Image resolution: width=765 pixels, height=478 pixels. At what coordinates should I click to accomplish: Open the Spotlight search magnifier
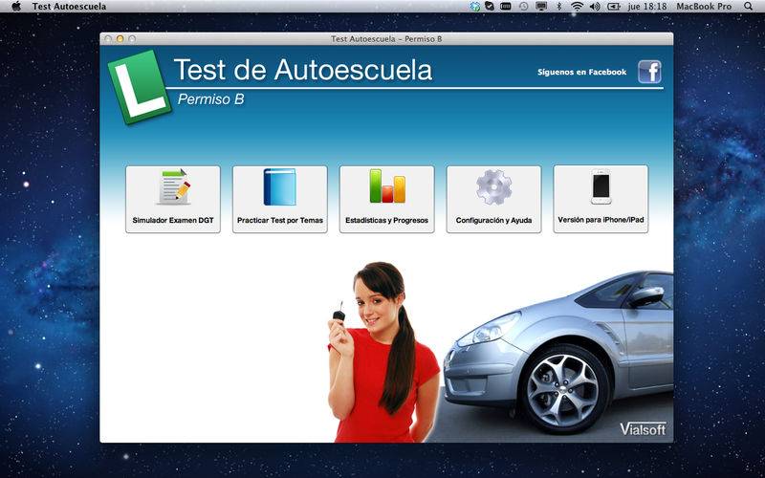click(x=748, y=6)
